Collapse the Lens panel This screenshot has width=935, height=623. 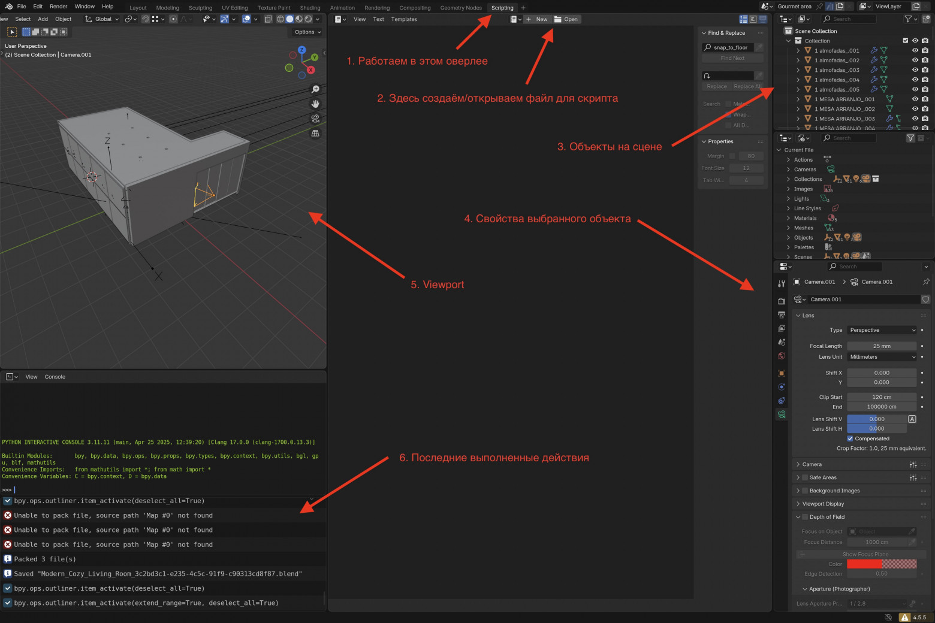806,315
